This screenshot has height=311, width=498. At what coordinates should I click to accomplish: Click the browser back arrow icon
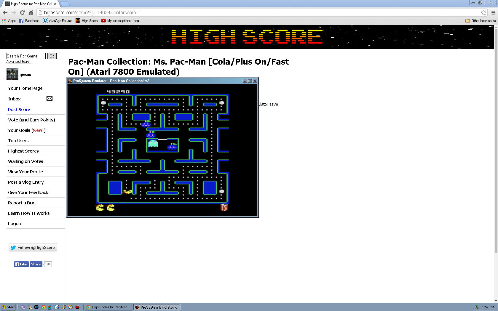coord(5,12)
